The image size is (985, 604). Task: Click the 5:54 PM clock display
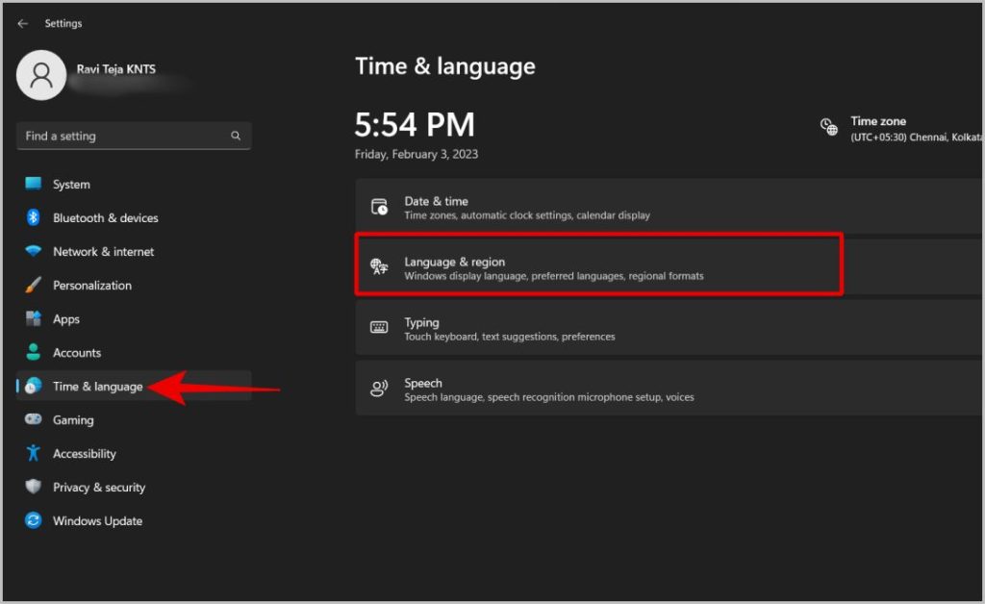[415, 124]
